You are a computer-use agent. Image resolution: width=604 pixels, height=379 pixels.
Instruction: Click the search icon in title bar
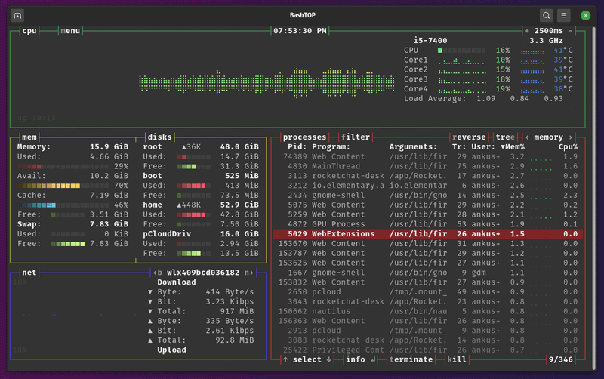tap(546, 15)
